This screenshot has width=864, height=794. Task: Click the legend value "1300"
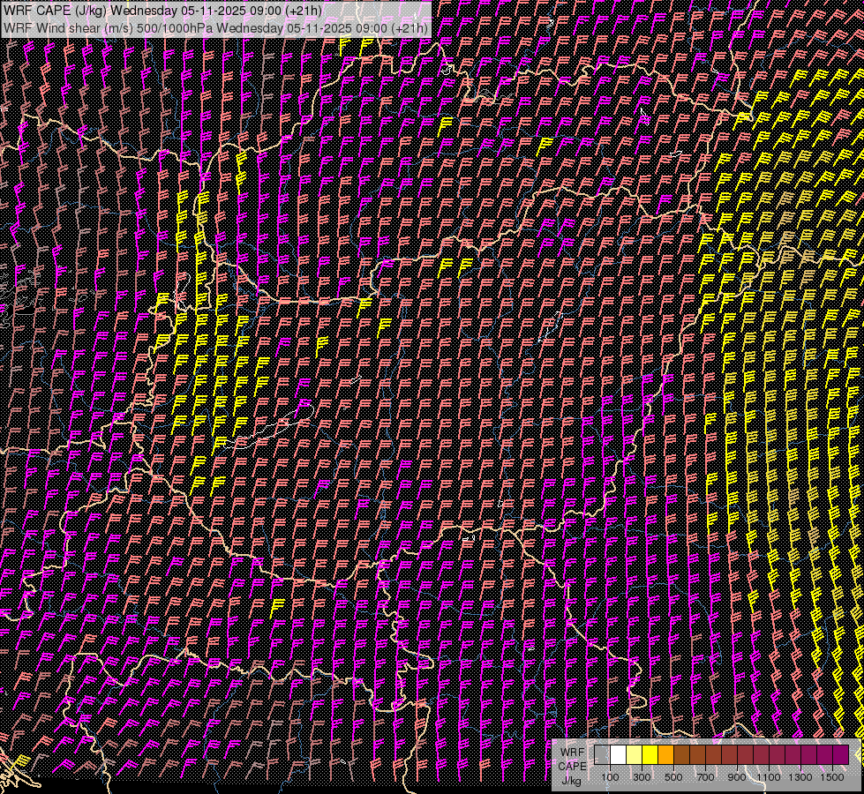pyautogui.click(x=800, y=777)
